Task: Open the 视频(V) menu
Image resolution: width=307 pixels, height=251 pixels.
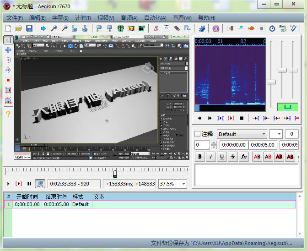Action: 106,18
